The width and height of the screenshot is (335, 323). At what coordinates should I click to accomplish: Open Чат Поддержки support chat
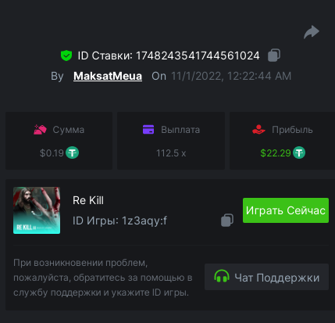pyautogui.click(x=266, y=277)
